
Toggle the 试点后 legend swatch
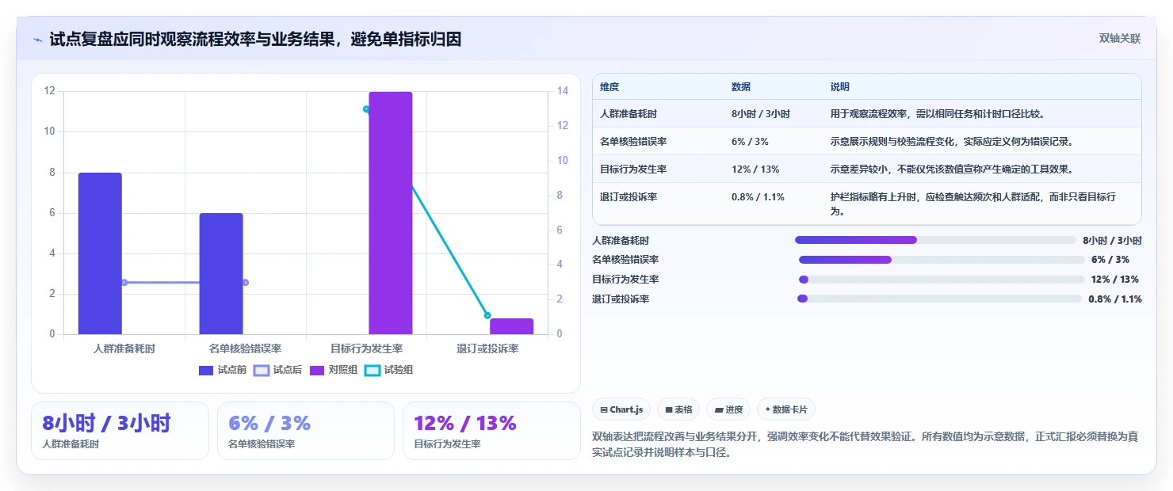[x=262, y=370]
